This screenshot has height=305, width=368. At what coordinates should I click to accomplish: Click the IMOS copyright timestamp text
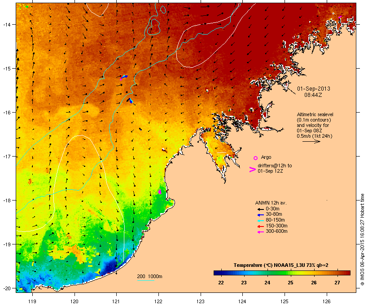point(362,240)
